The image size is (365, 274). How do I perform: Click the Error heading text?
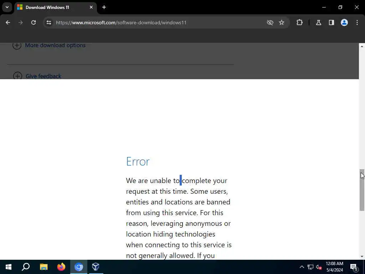point(138,161)
